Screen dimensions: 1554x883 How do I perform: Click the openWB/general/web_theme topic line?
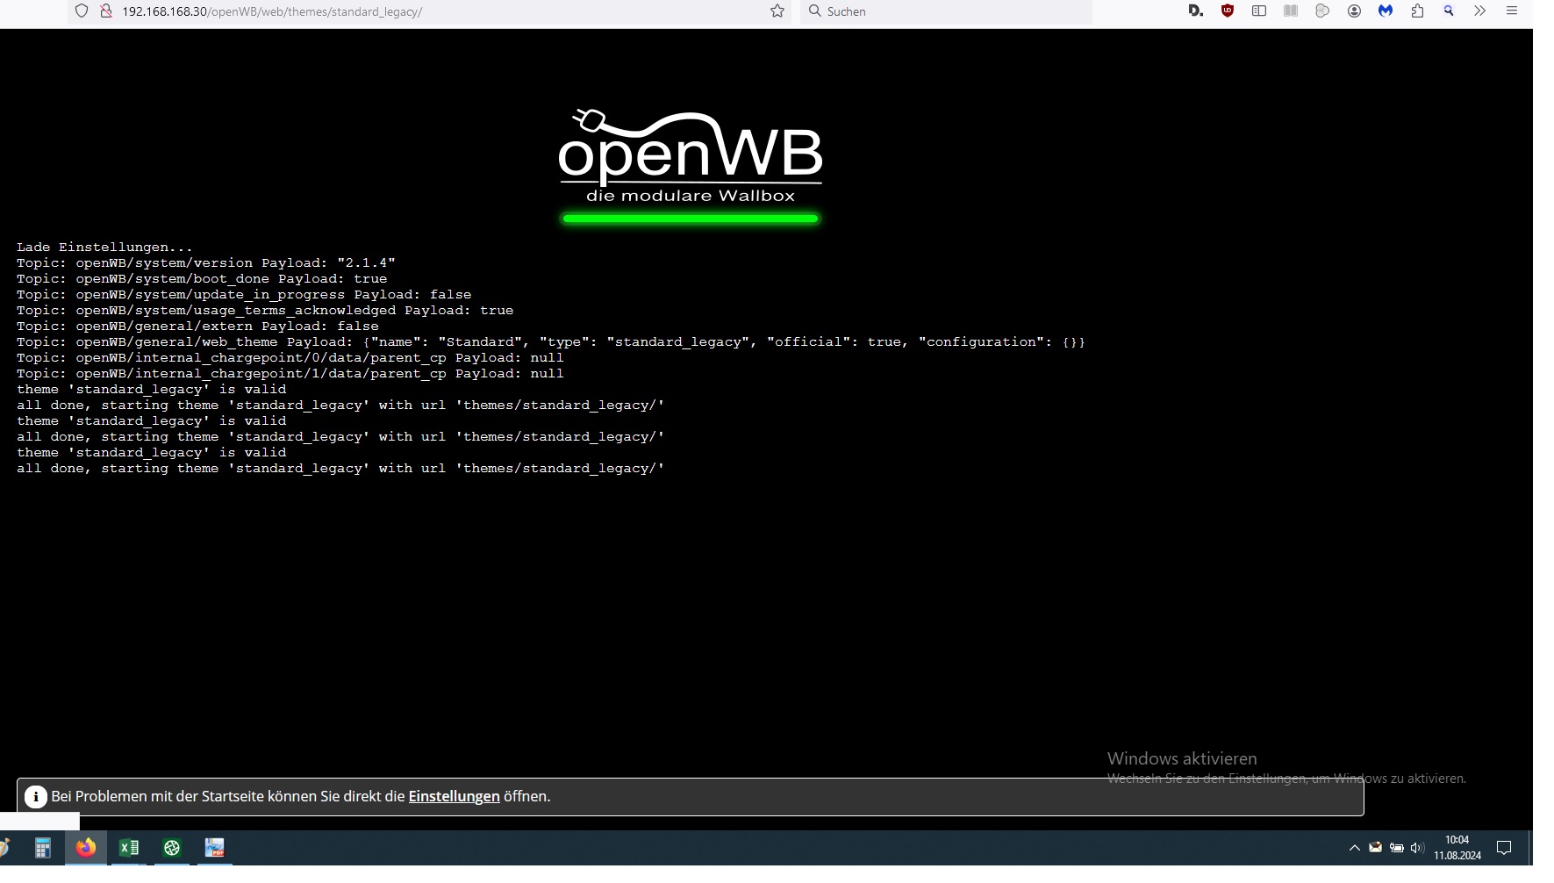[x=551, y=342]
